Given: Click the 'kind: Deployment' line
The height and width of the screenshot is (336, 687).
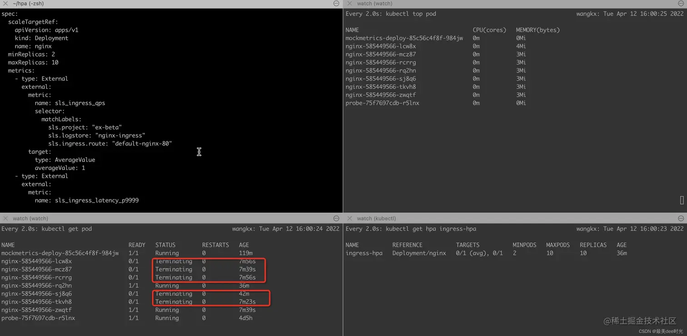Looking at the screenshot, I should tap(41, 38).
